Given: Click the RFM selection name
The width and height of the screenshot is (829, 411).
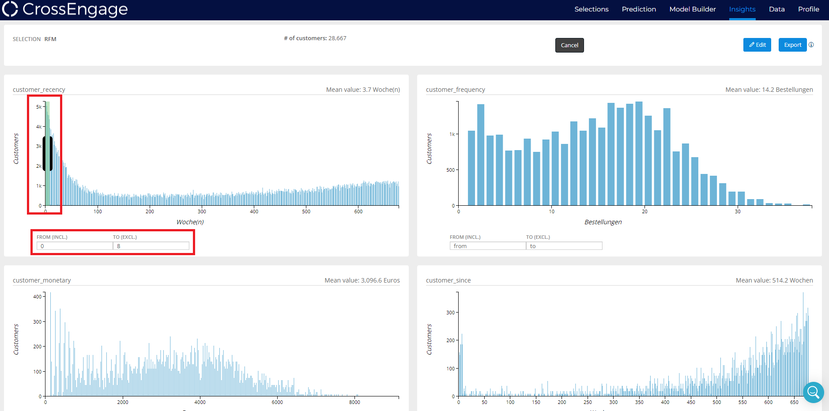Looking at the screenshot, I should 50,39.
